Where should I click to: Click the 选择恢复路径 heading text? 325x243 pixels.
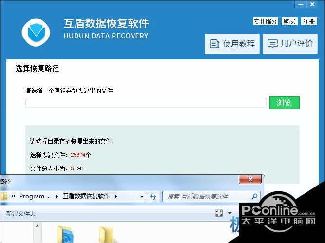38,68
